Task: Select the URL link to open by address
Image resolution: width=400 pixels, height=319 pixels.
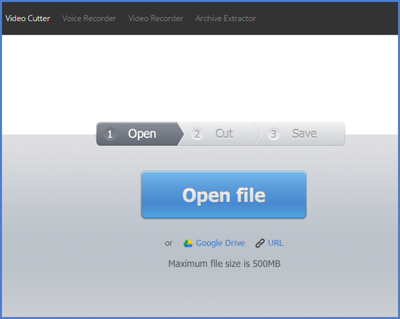Action: [275, 243]
